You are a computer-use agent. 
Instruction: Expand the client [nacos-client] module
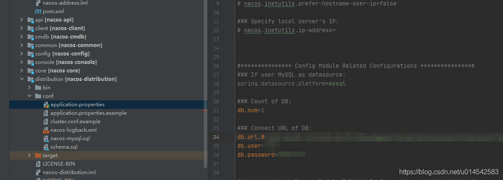[x=22, y=28]
